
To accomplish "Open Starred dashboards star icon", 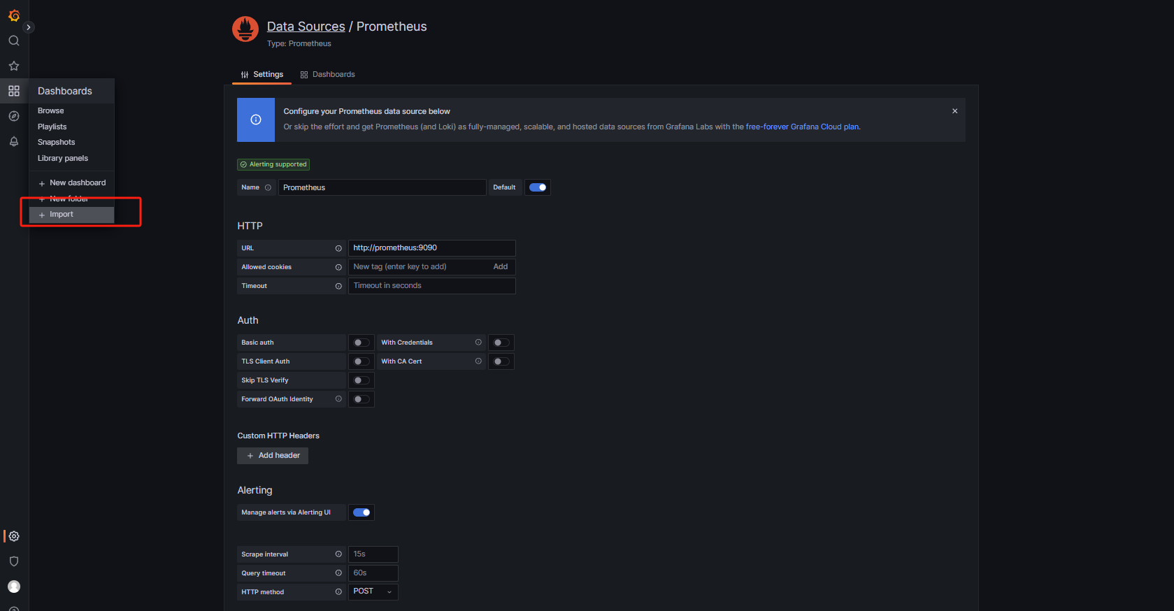I will click(x=14, y=66).
